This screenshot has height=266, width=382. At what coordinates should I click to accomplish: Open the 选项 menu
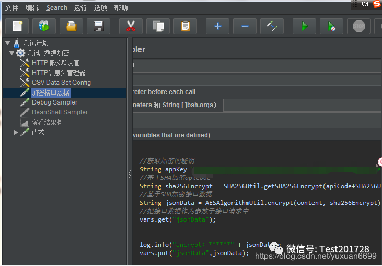(101, 8)
